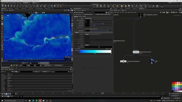
Task: Open the Main take dropdown
Action: [36, 3]
